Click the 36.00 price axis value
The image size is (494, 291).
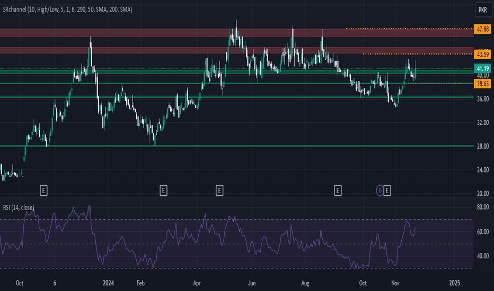click(x=483, y=99)
